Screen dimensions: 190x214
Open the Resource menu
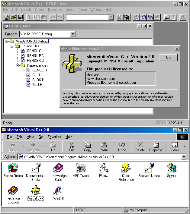[x=55, y=10]
